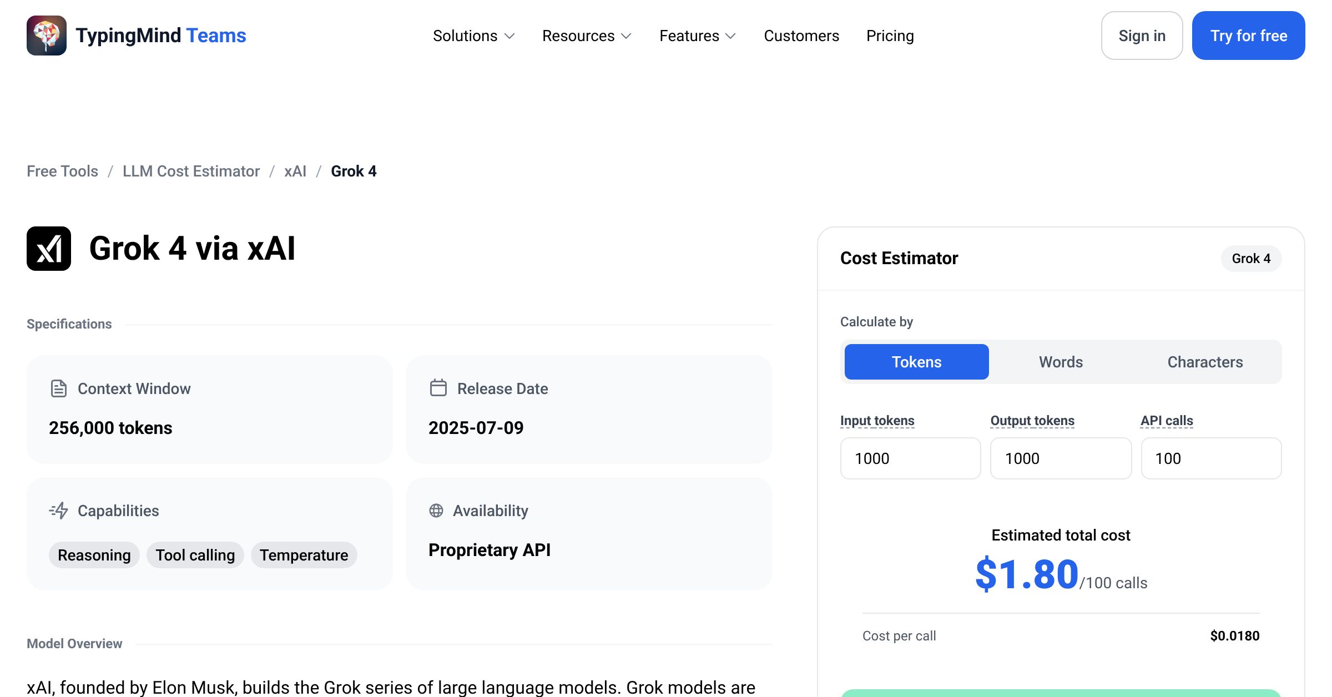Expand the Resources dropdown chevron
Image resolution: width=1332 pixels, height=697 pixels.
click(626, 36)
